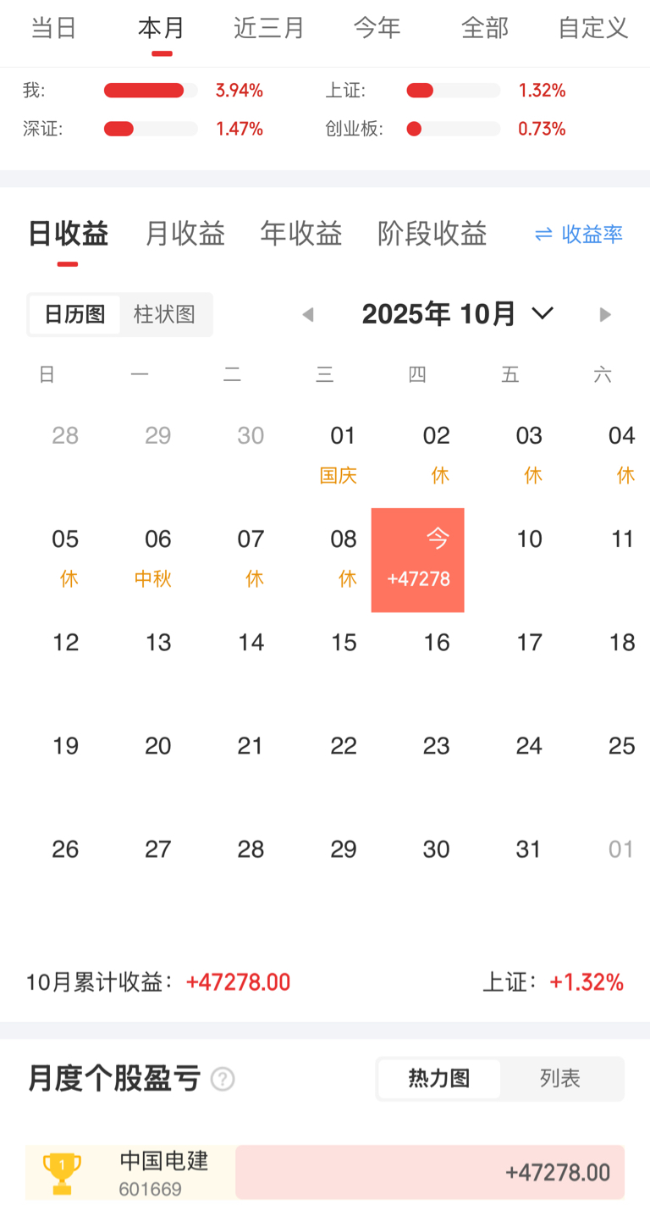The height and width of the screenshot is (1205, 650).
Task: Go to next month arrow
Action: [x=605, y=315]
